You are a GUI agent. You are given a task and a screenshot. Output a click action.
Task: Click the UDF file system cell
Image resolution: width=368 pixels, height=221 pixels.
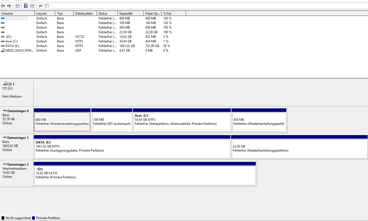click(78, 51)
